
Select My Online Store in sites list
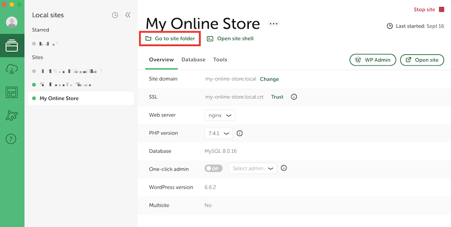[x=81, y=98]
